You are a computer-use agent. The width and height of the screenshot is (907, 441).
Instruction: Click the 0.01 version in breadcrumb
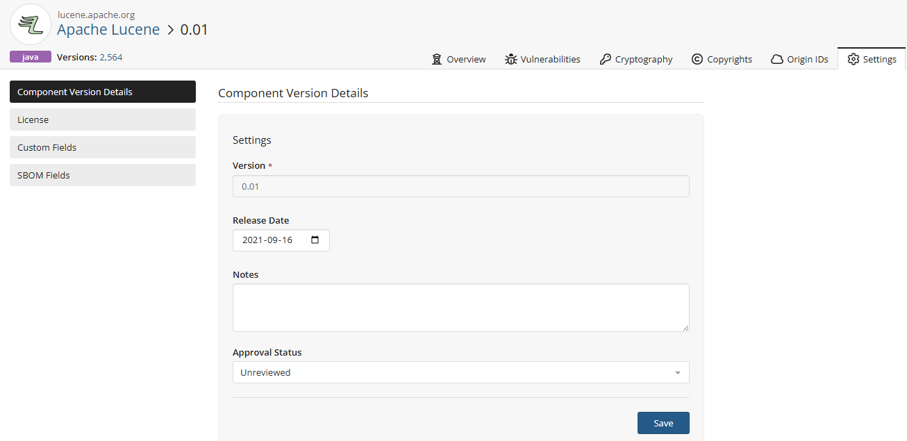[194, 30]
